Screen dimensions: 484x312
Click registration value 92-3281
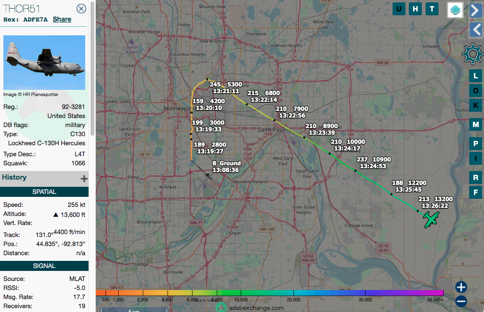73,107
